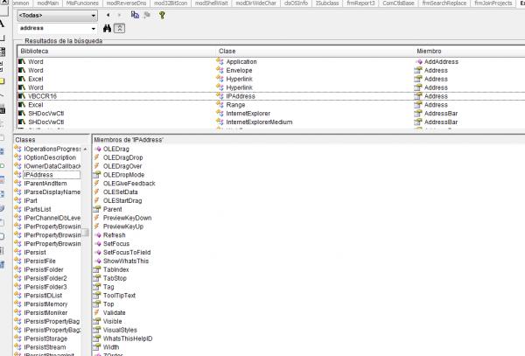
Task: Select the ToolTipText member
Action: 119,296
